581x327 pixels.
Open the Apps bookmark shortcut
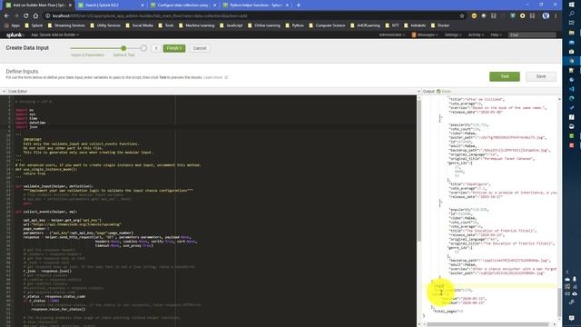point(13,25)
